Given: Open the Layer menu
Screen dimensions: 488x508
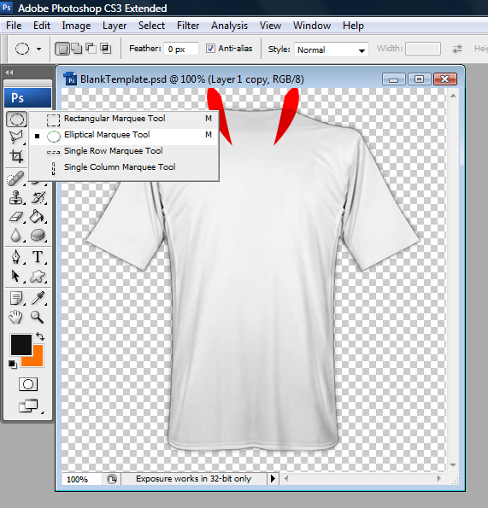Looking at the screenshot, I should (115, 26).
